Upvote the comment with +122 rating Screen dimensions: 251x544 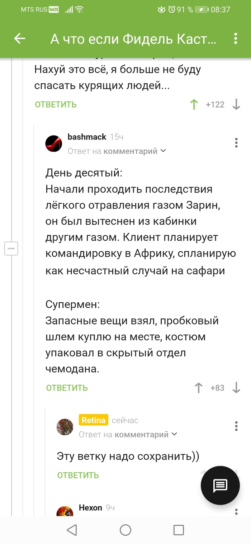pyautogui.click(x=194, y=104)
